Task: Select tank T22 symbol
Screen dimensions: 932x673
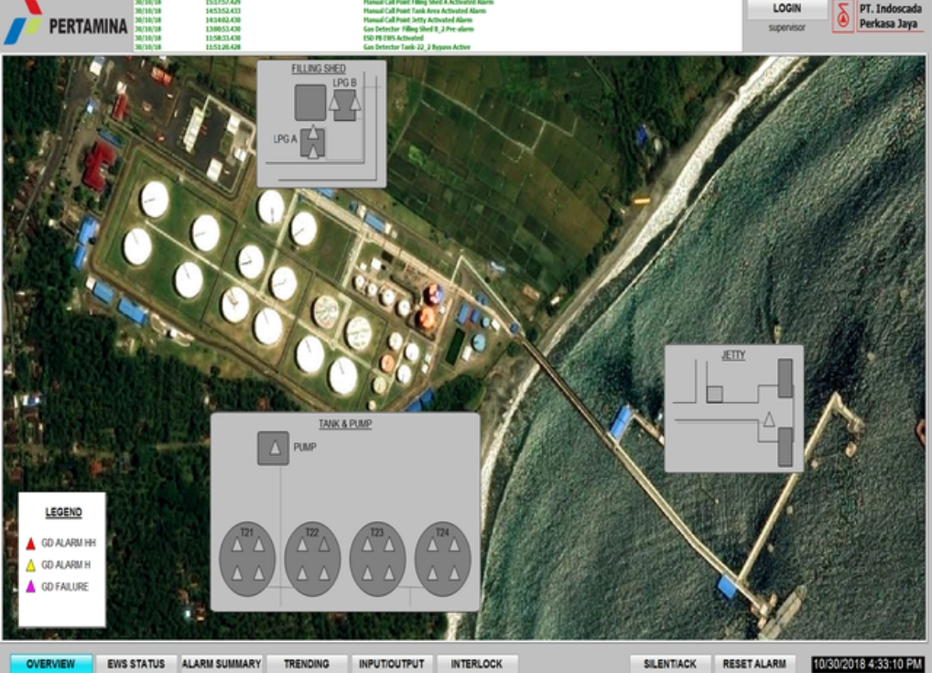Action: 312,559
